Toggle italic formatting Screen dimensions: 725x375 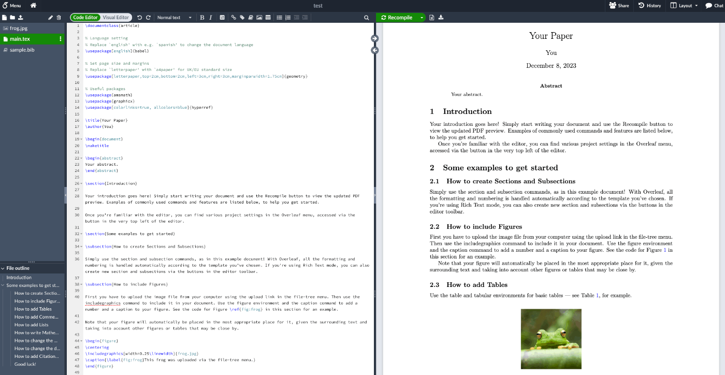click(x=210, y=18)
